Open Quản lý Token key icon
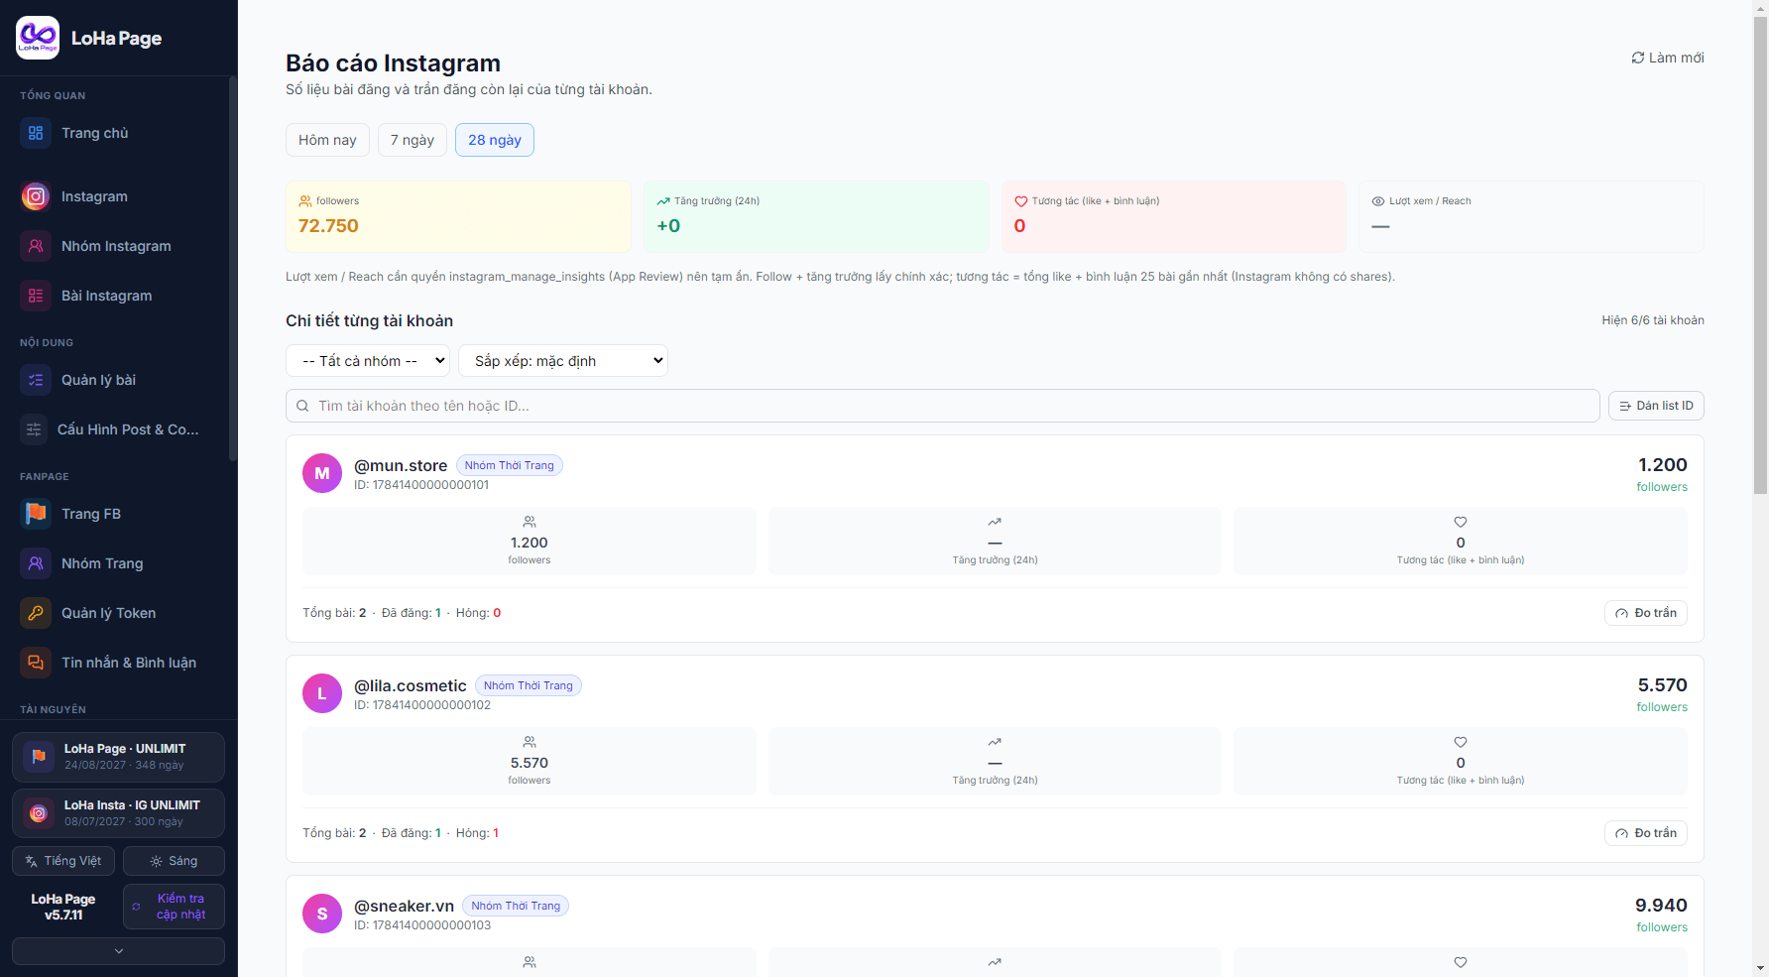This screenshot has width=1769, height=977. pos(36,613)
